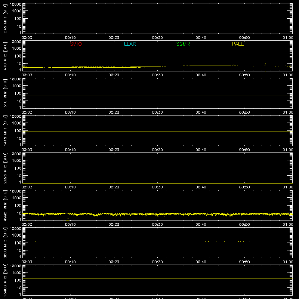Click the cyan LEAR station label
The image size is (299, 299).
tap(130, 44)
